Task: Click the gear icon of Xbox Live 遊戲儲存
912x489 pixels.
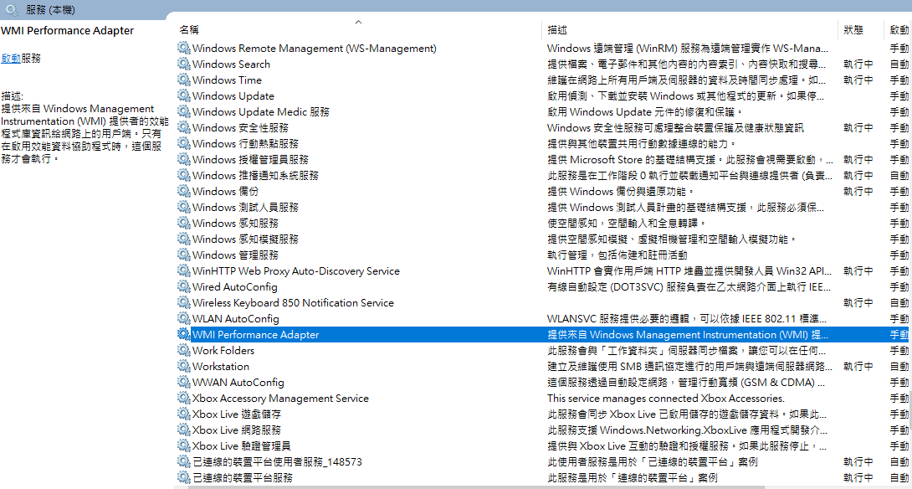Action: pos(184,414)
